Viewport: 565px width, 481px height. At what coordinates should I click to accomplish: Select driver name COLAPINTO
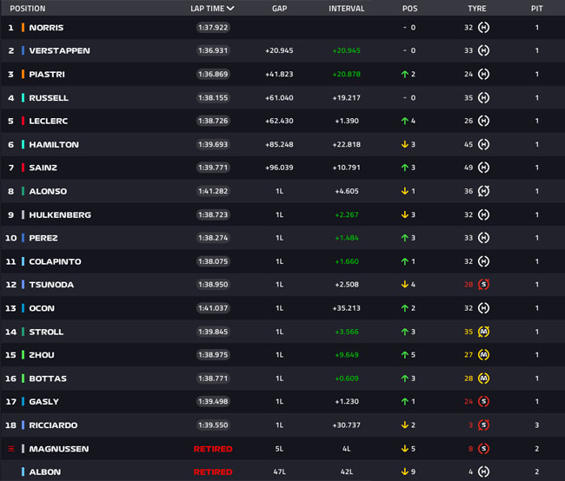55,261
